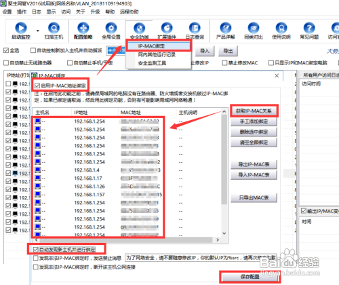Click the 导入 import button in the main window
339x285 pixels.
(x=205, y=51)
